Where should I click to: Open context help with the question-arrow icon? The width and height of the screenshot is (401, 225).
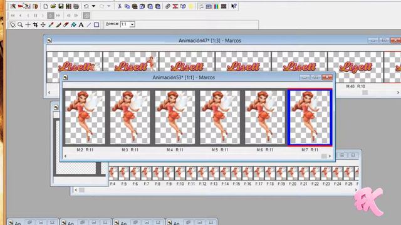pos(234,6)
